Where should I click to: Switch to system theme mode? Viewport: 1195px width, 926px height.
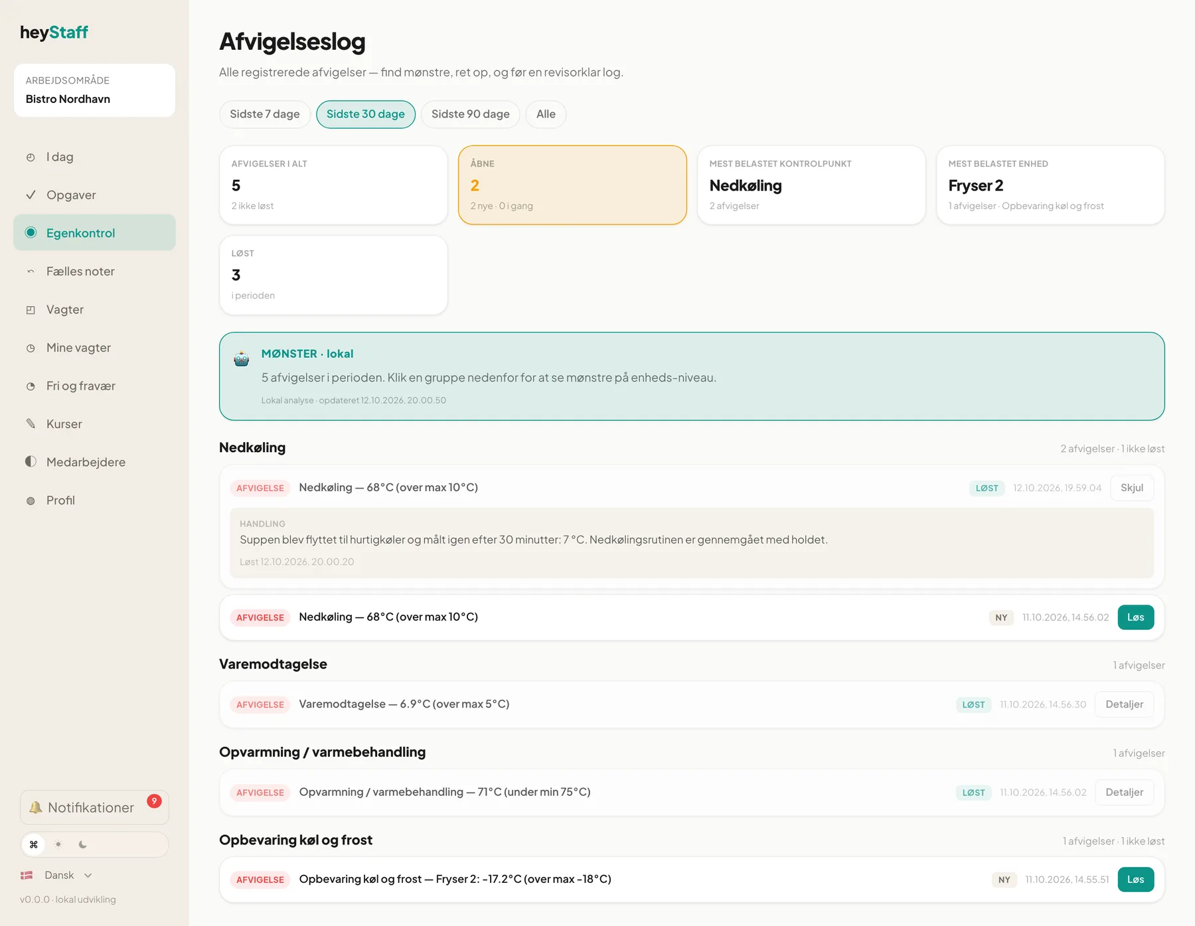coord(34,844)
